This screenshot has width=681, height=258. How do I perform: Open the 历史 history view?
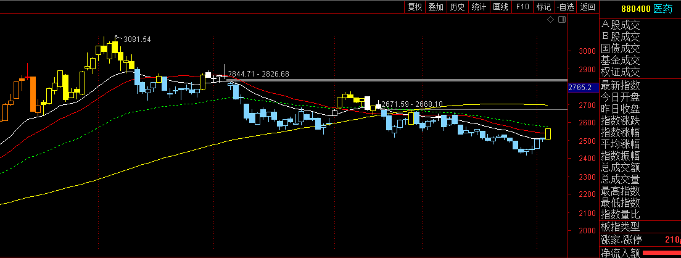coord(457,7)
